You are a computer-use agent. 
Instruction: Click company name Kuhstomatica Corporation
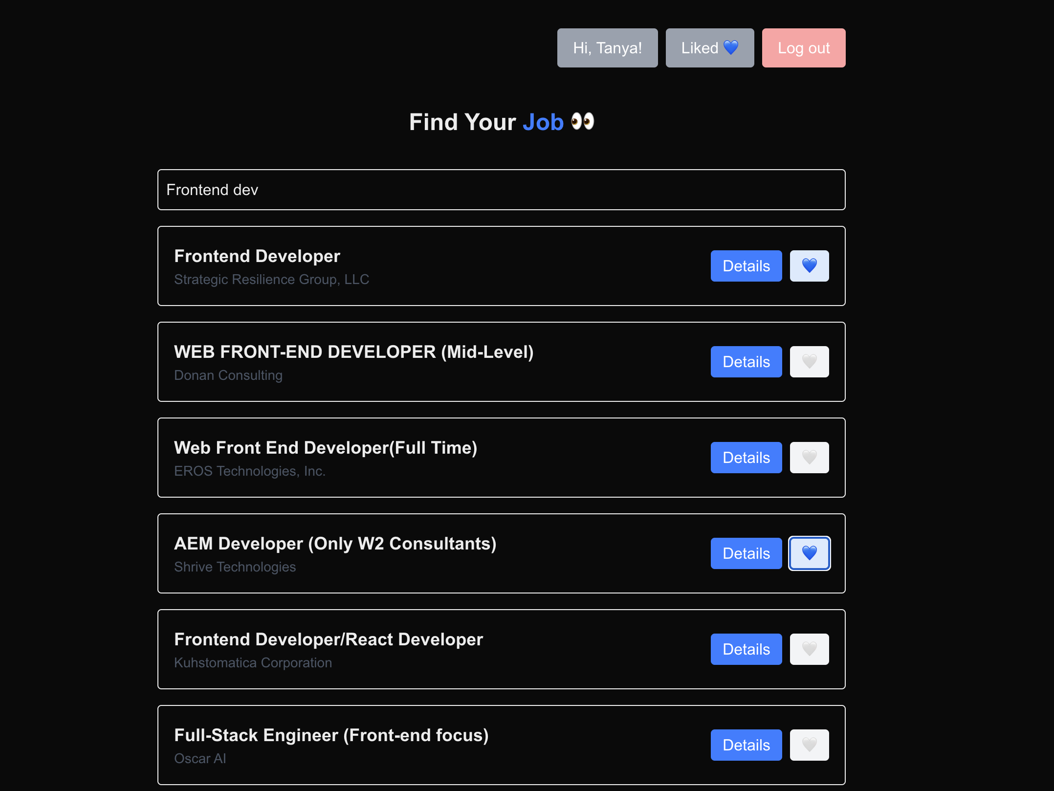tap(253, 662)
